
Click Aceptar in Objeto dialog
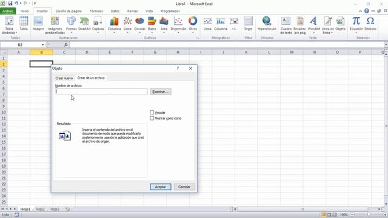160,187
